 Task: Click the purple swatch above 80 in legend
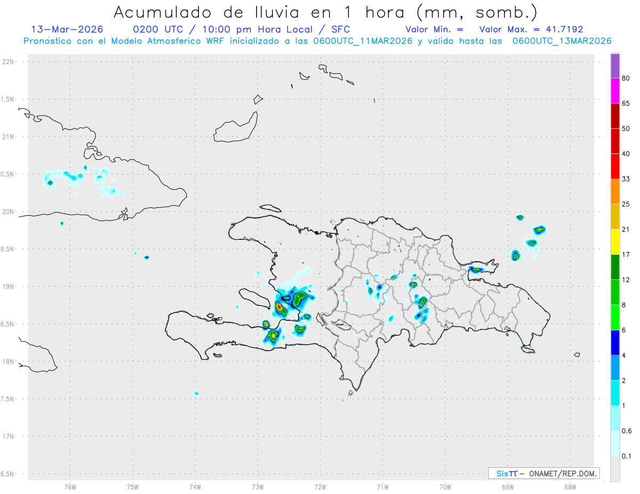coord(615,66)
